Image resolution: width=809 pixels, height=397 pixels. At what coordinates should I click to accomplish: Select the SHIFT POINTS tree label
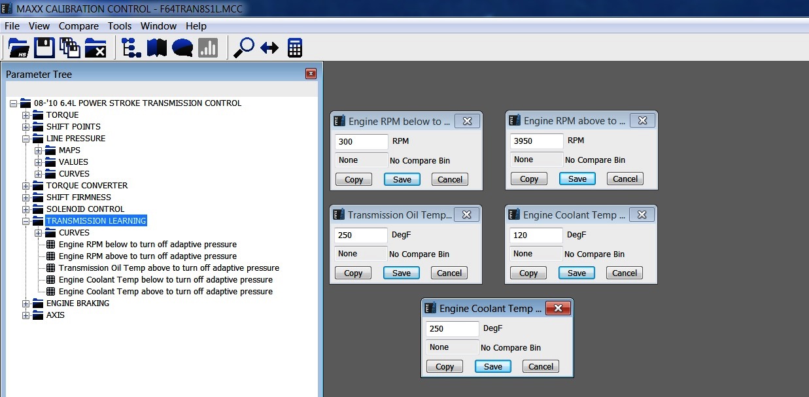tap(73, 127)
